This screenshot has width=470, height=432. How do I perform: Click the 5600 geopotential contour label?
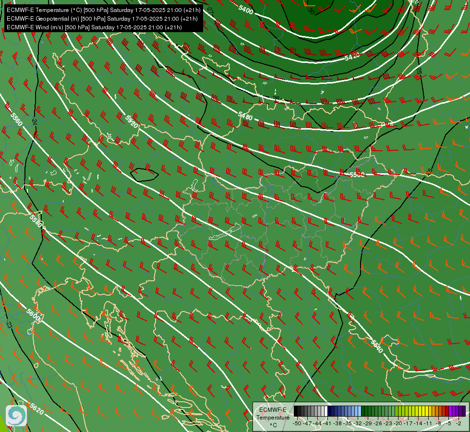(x=33, y=316)
